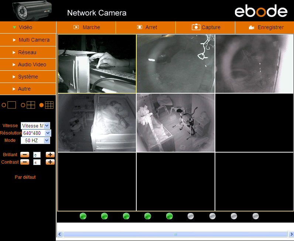Open the Résolution 640*480 dropdown

36,133
